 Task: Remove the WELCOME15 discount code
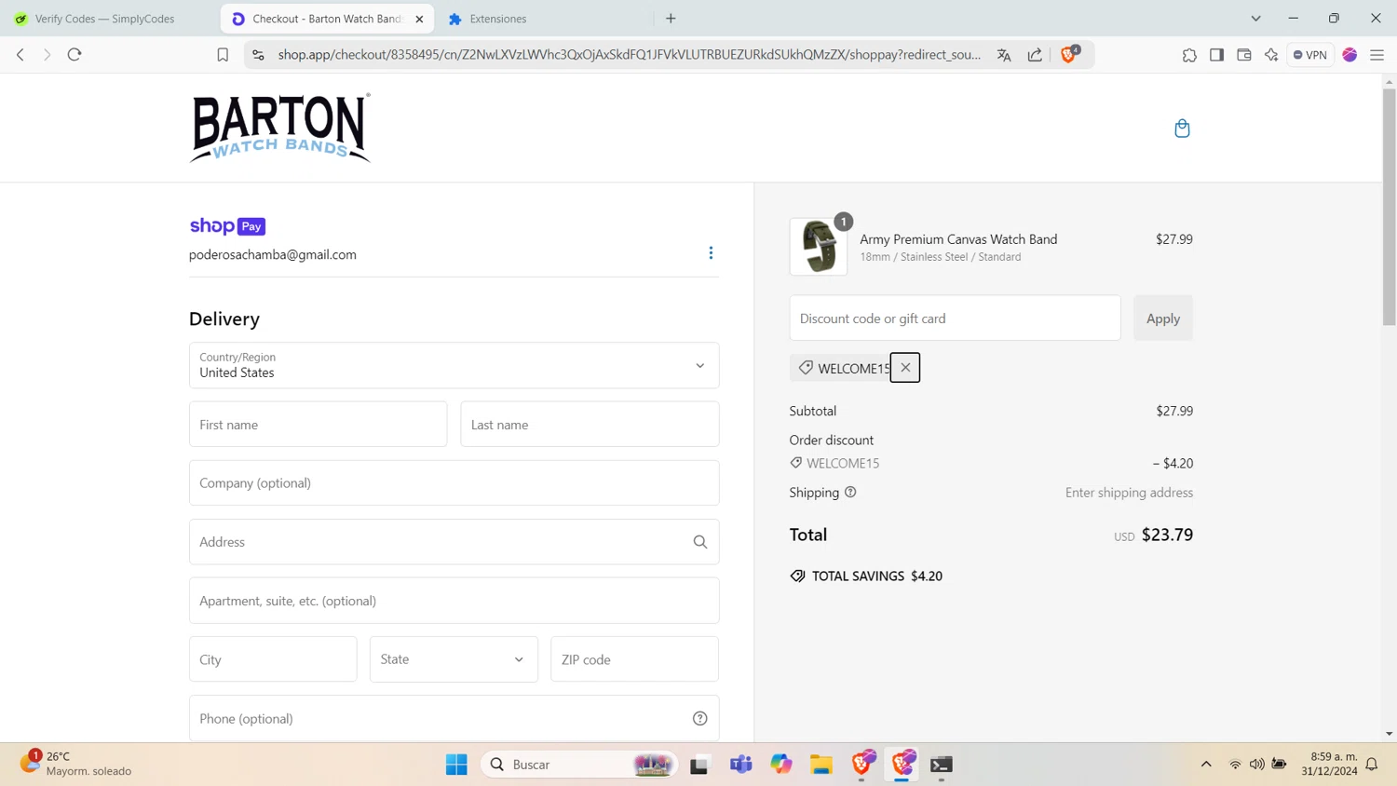pyautogui.click(x=905, y=368)
